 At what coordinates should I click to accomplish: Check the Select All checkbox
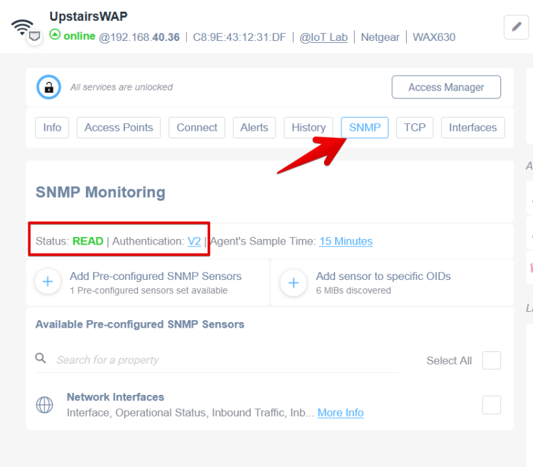(491, 360)
